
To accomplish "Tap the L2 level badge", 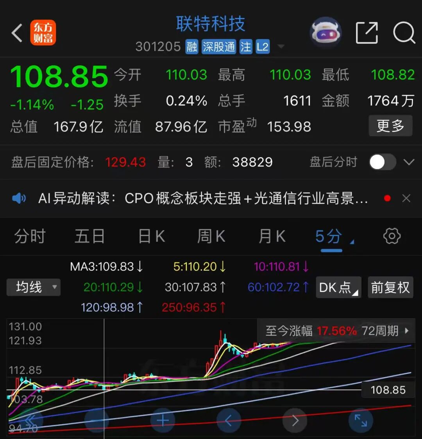I will click(x=263, y=47).
